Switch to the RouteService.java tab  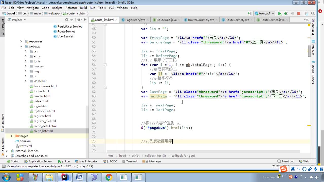272,20
